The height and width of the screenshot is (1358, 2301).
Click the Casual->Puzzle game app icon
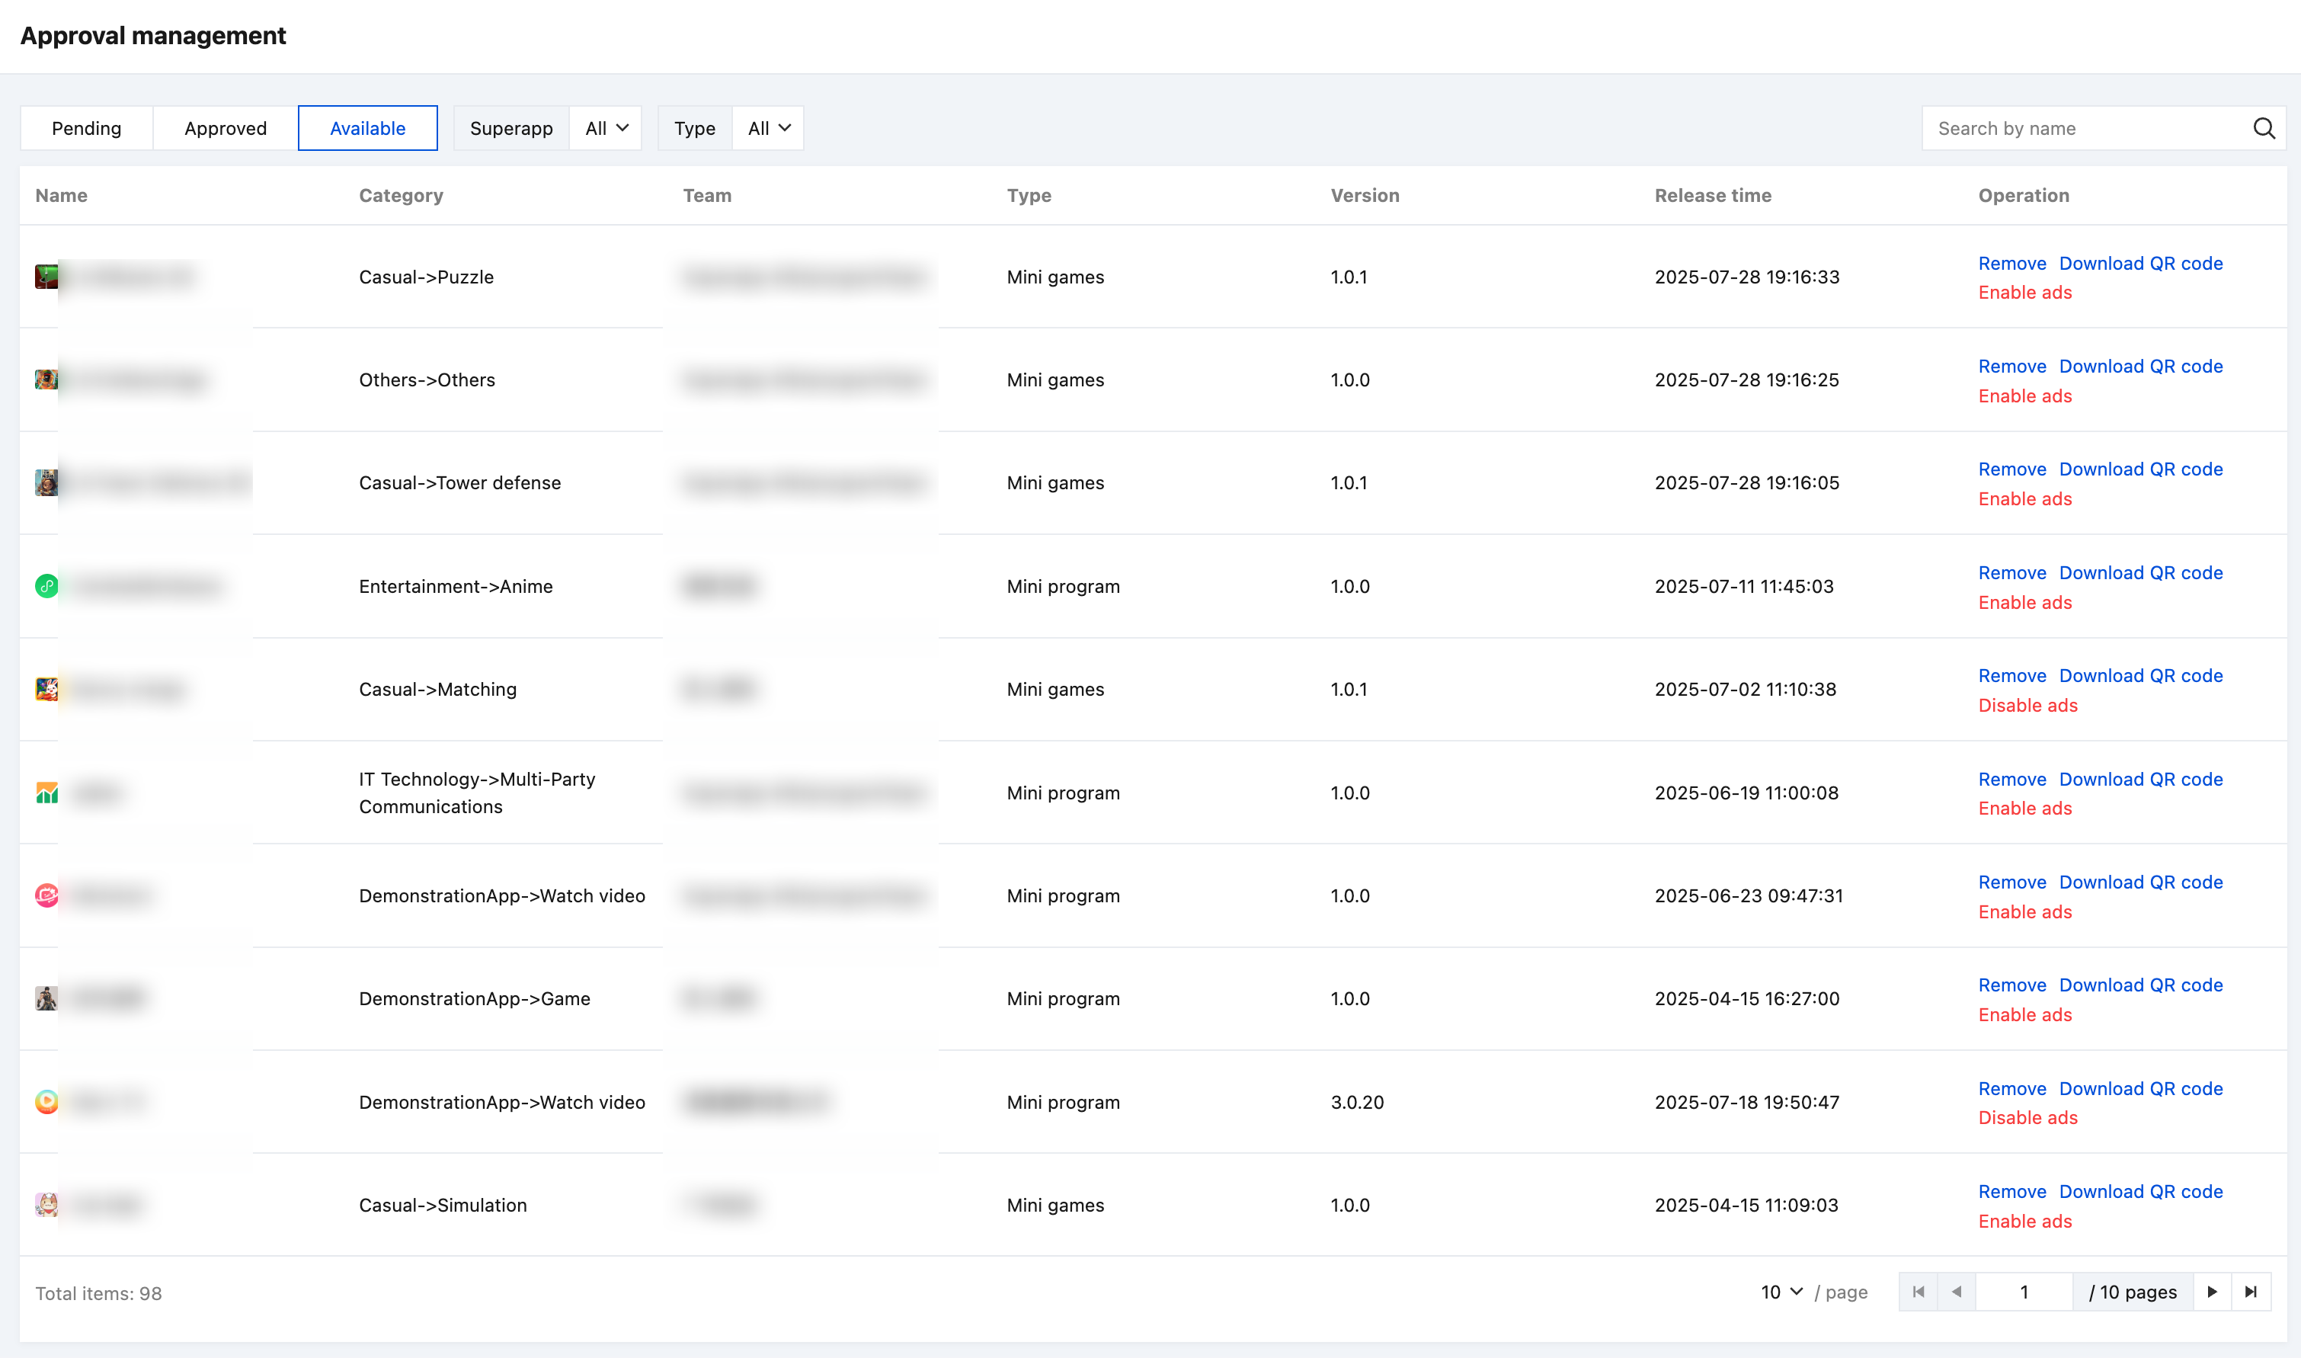coord(46,277)
